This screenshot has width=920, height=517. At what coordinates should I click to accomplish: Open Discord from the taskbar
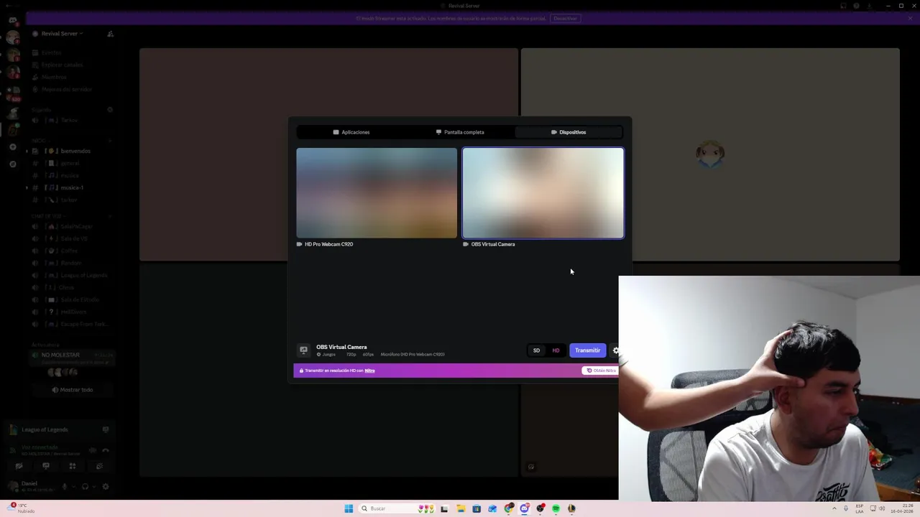click(525, 508)
